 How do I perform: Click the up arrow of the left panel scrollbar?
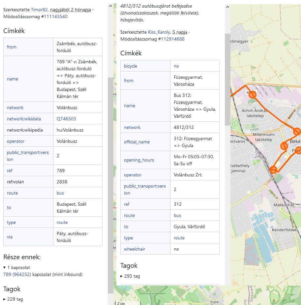111,6
